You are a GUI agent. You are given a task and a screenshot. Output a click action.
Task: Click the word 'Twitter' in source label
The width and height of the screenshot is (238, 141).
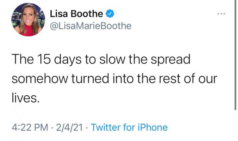[106, 127]
